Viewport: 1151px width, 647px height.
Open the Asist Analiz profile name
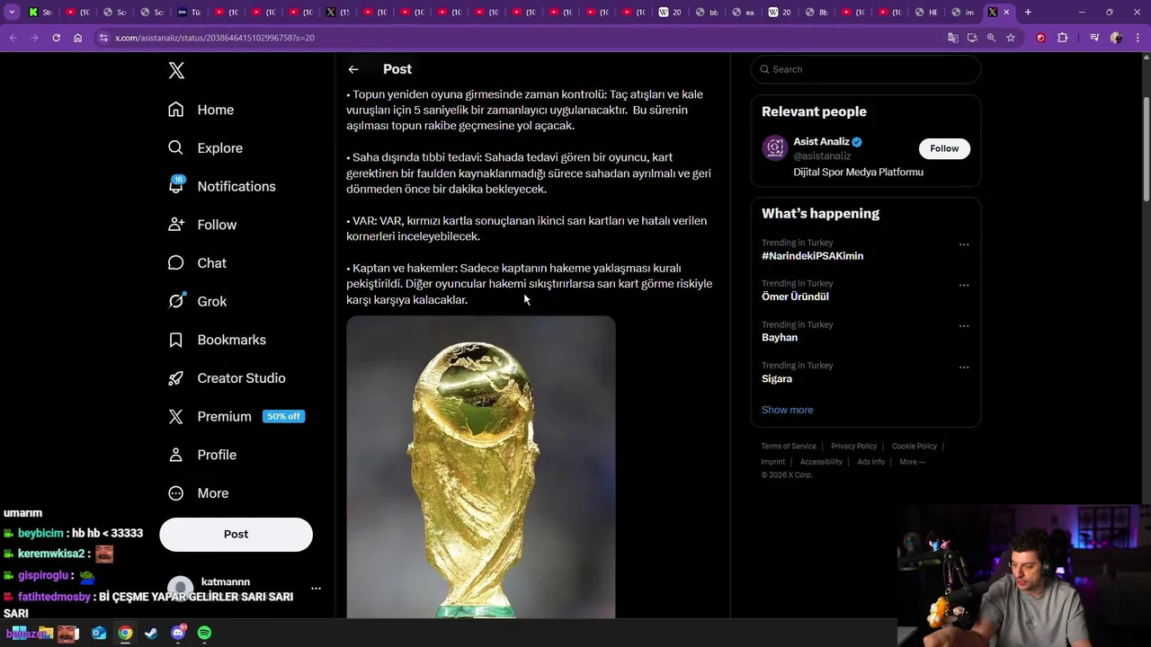822,141
